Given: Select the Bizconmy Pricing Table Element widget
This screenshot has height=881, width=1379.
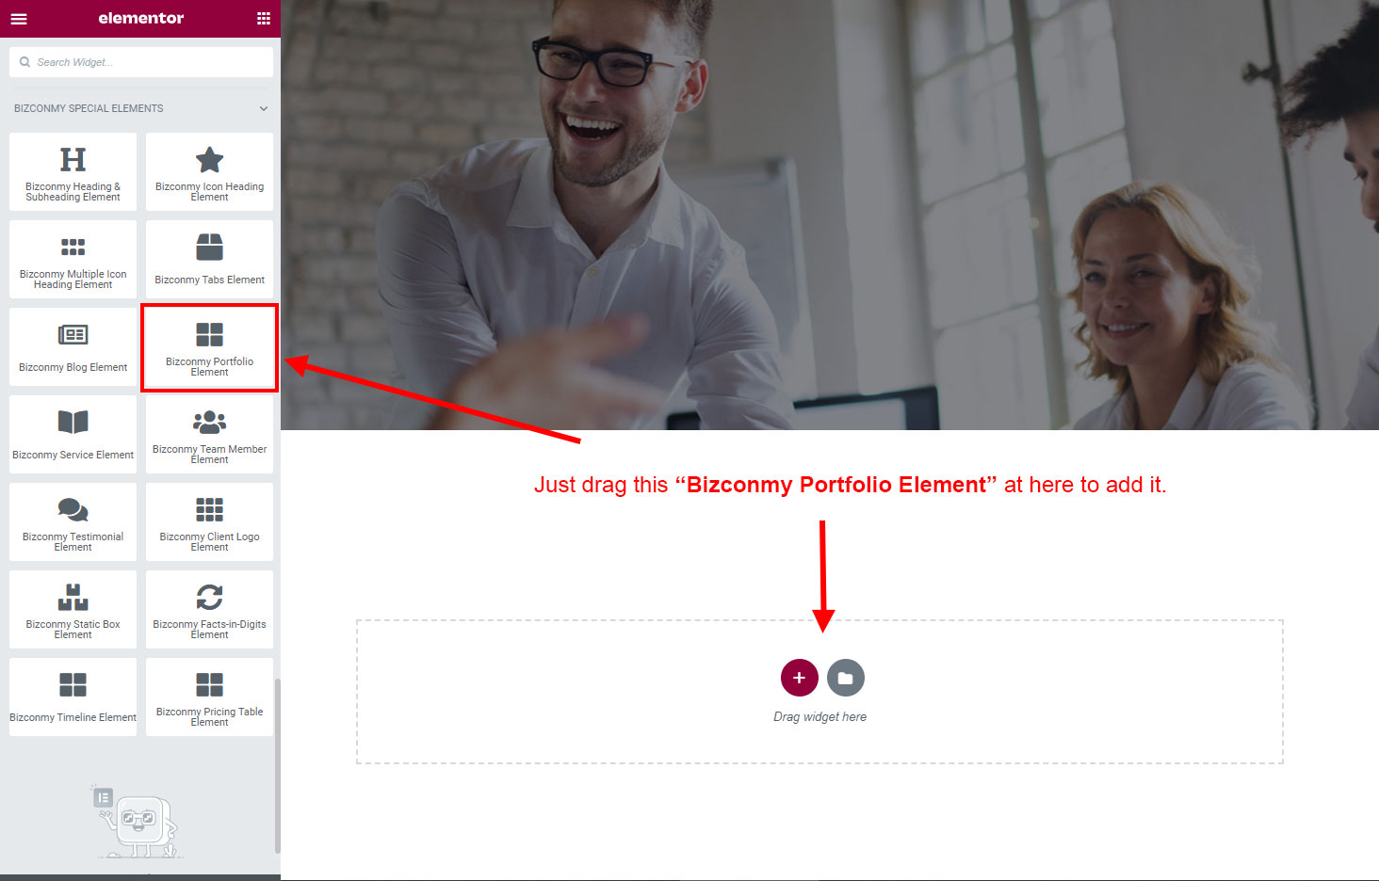Looking at the screenshot, I should (x=209, y=697).
